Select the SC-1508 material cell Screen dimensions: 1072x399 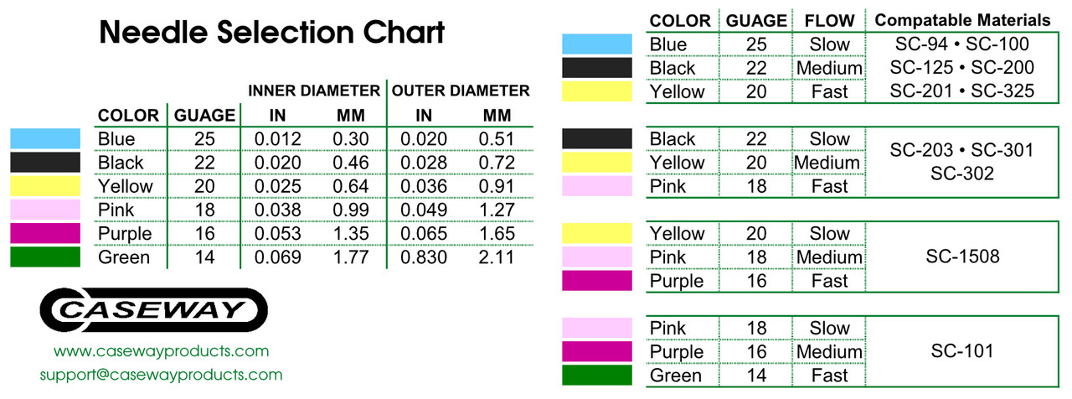pyautogui.click(x=963, y=256)
